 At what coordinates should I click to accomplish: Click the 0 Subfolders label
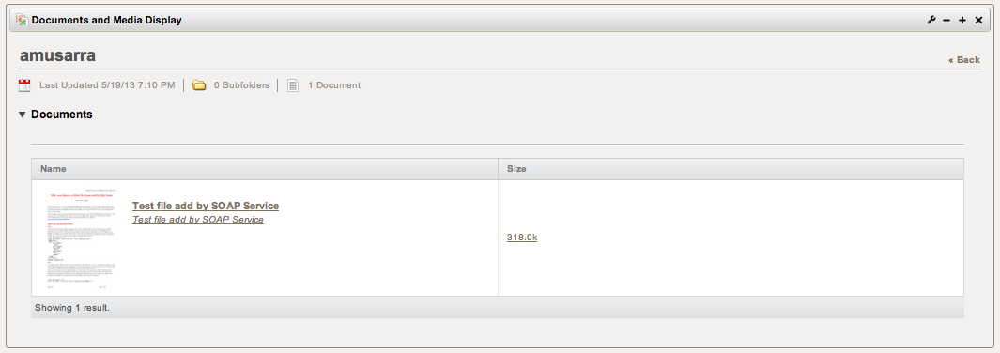pos(241,85)
